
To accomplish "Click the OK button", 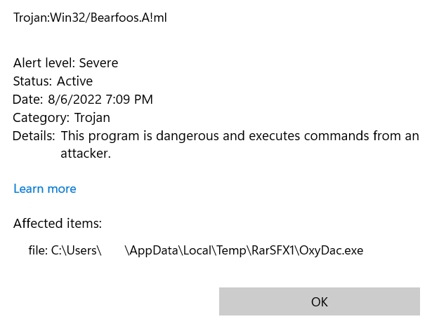I will (319, 301).
